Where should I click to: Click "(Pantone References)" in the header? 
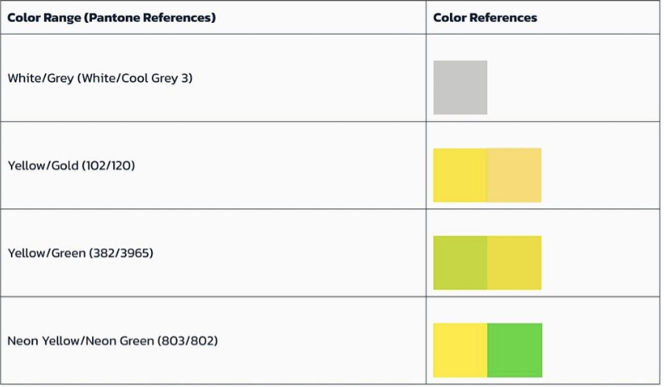point(149,17)
